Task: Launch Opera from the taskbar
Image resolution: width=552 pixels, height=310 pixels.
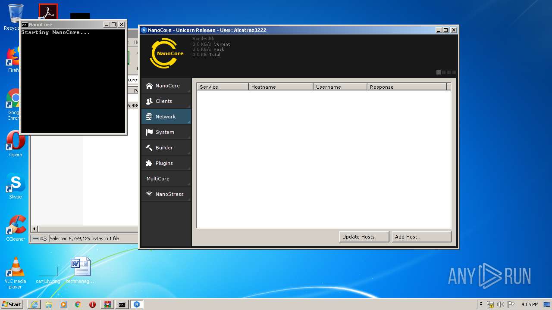Action: 93,304
